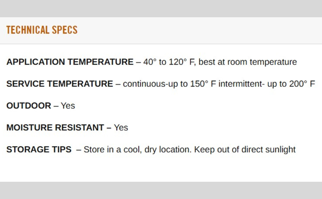Select the SERVICE TEMPERATURE label
This screenshot has height=199, width=322.
tap(60, 84)
